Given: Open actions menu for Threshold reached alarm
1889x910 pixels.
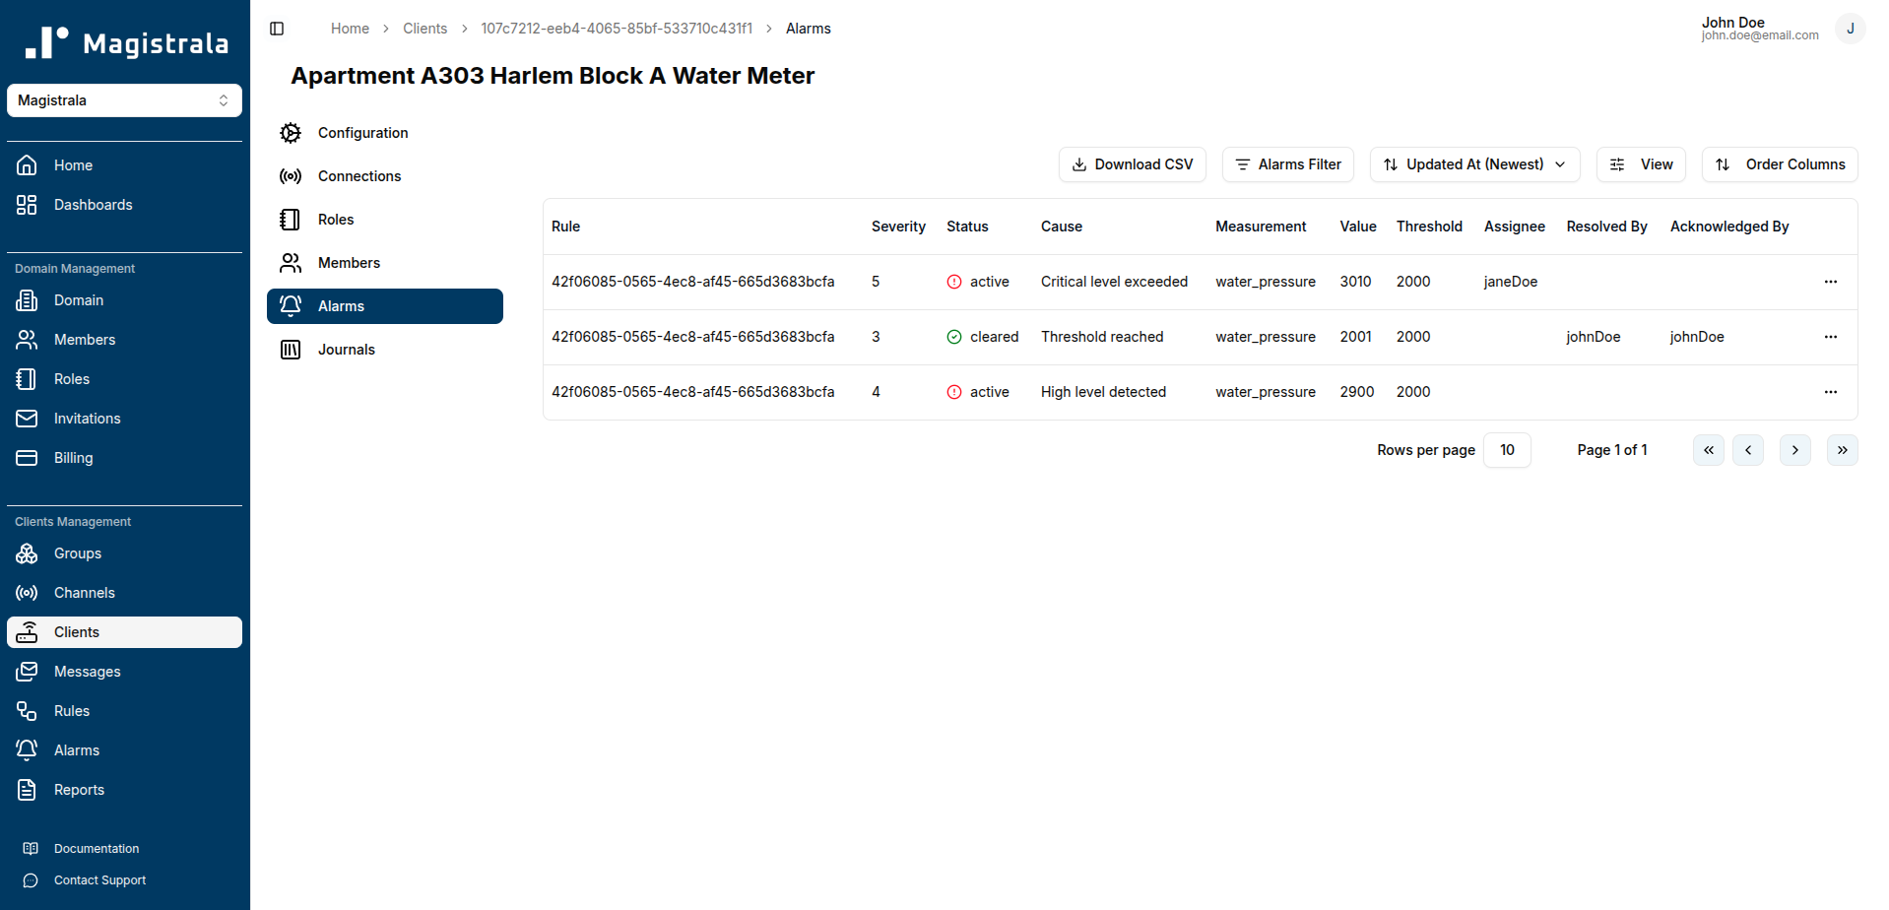Looking at the screenshot, I should (x=1830, y=337).
